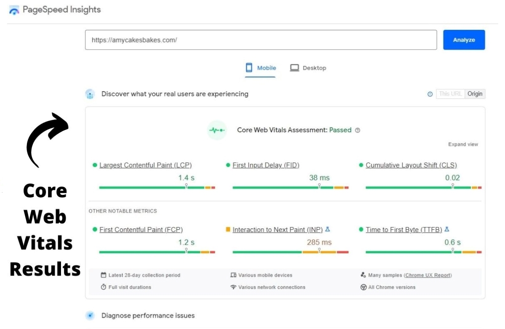
Task: Click the Core Web Vitals pulse icon
Action: [x=217, y=130]
